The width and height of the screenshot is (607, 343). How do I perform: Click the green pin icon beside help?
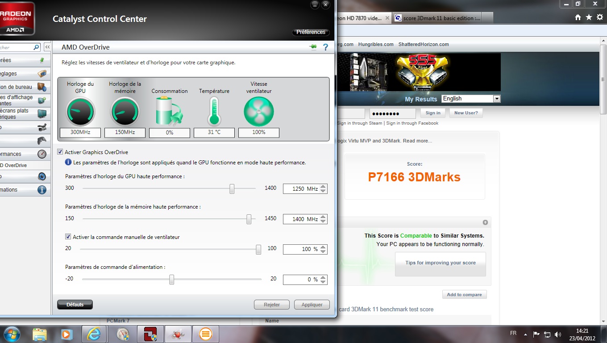point(313,47)
